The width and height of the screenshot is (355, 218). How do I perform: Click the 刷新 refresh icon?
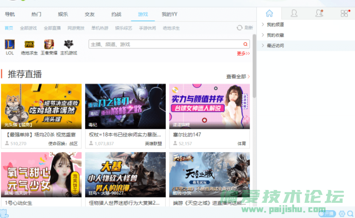tap(240, 28)
